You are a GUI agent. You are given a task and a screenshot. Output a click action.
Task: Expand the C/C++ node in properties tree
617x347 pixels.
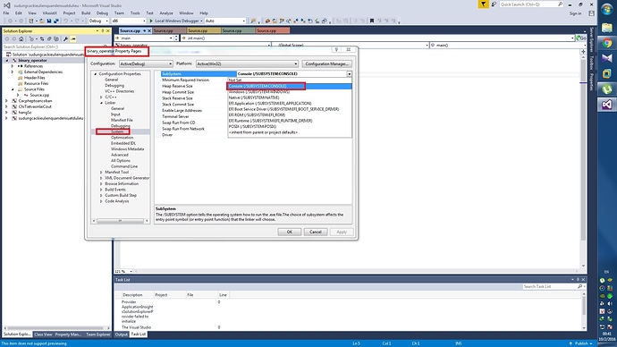click(101, 97)
